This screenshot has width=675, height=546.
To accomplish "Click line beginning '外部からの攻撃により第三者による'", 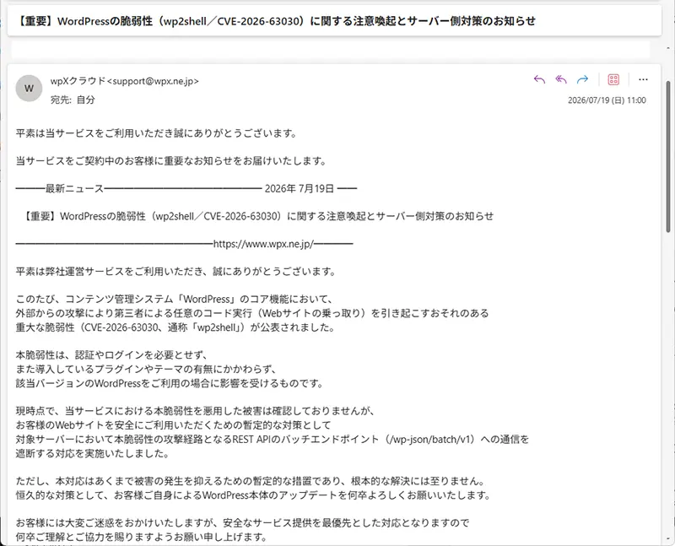I will point(252,313).
